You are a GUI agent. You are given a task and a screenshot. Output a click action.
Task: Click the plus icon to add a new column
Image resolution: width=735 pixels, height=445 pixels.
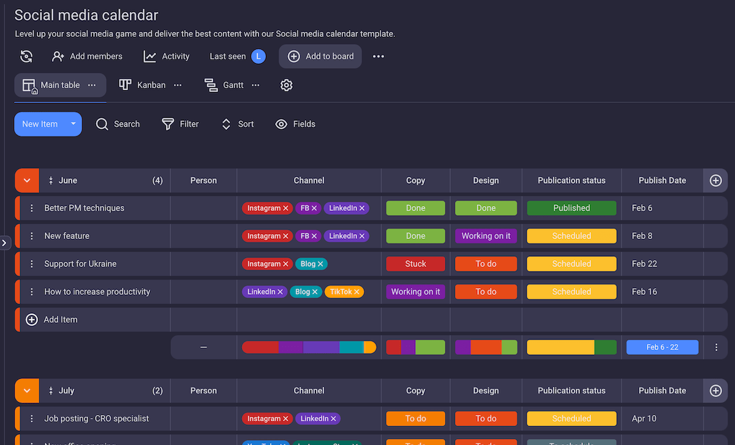click(x=715, y=180)
